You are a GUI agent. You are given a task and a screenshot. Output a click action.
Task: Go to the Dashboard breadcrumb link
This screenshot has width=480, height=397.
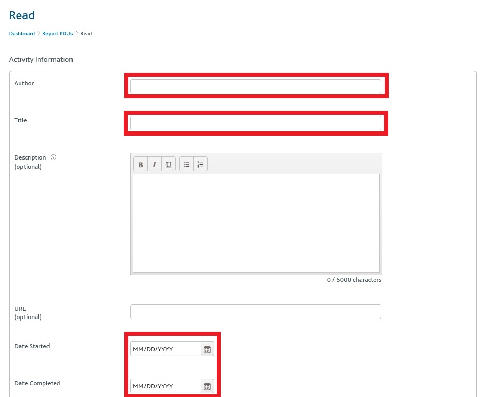22,33
